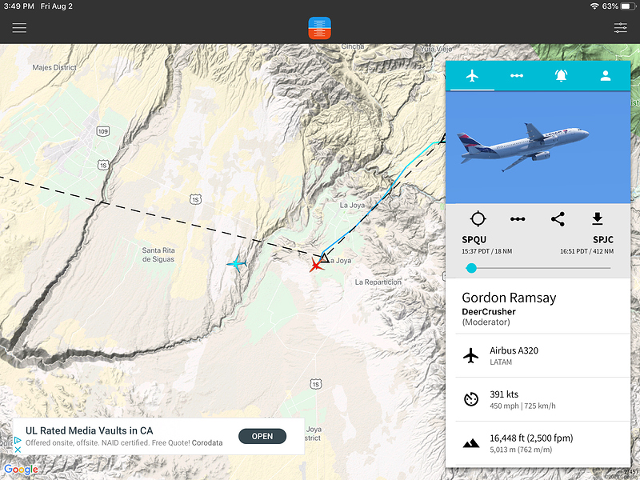Screen dimensions: 640x480
Task: Tap the speed gauge icon
Action: (471, 399)
